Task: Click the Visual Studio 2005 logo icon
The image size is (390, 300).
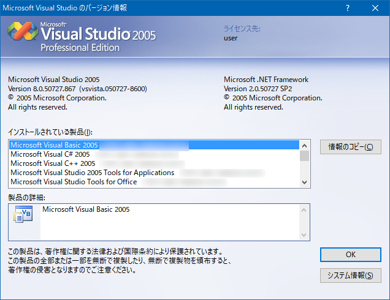Action: point(23,31)
